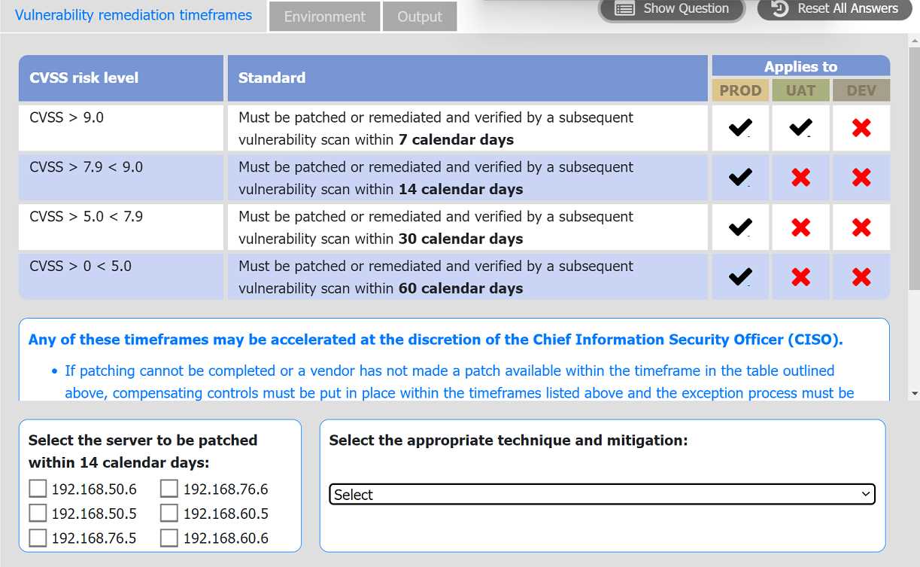Screen dimensions: 920x567
Task: Click the DEV red X in the 60-day row
Action: coord(861,276)
